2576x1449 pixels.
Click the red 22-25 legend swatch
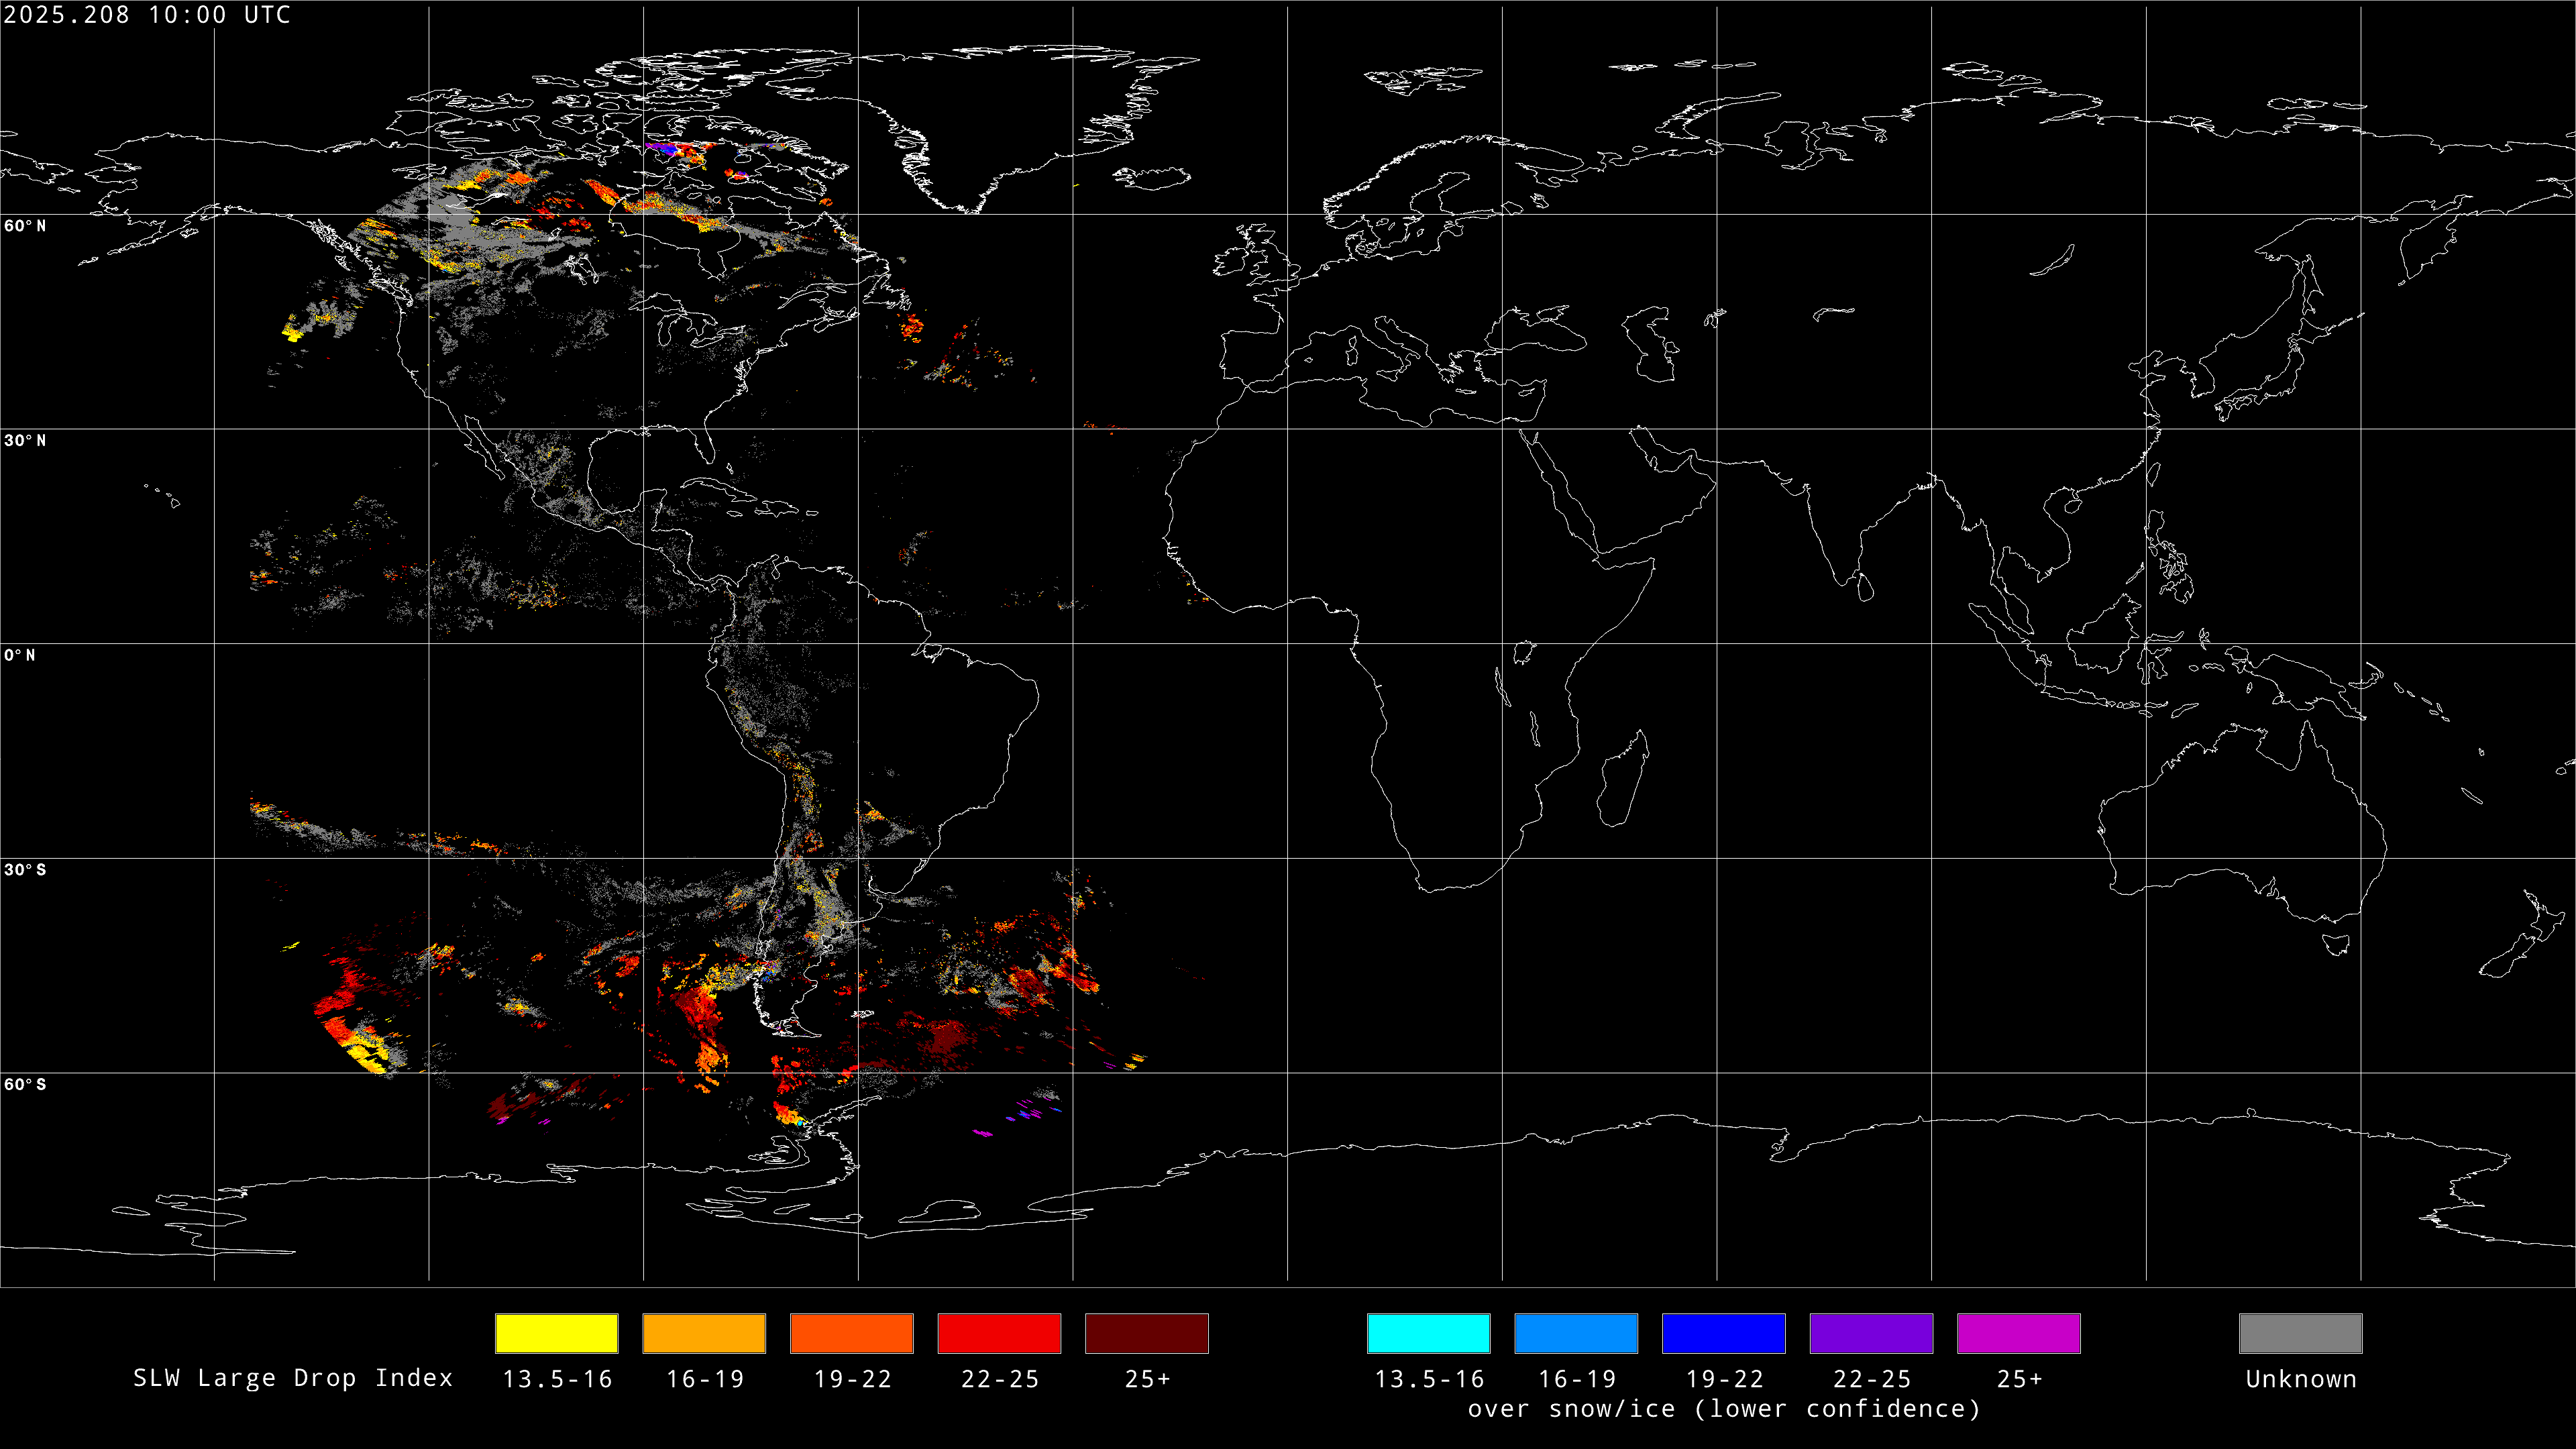pyautogui.click(x=999, y=1333)
